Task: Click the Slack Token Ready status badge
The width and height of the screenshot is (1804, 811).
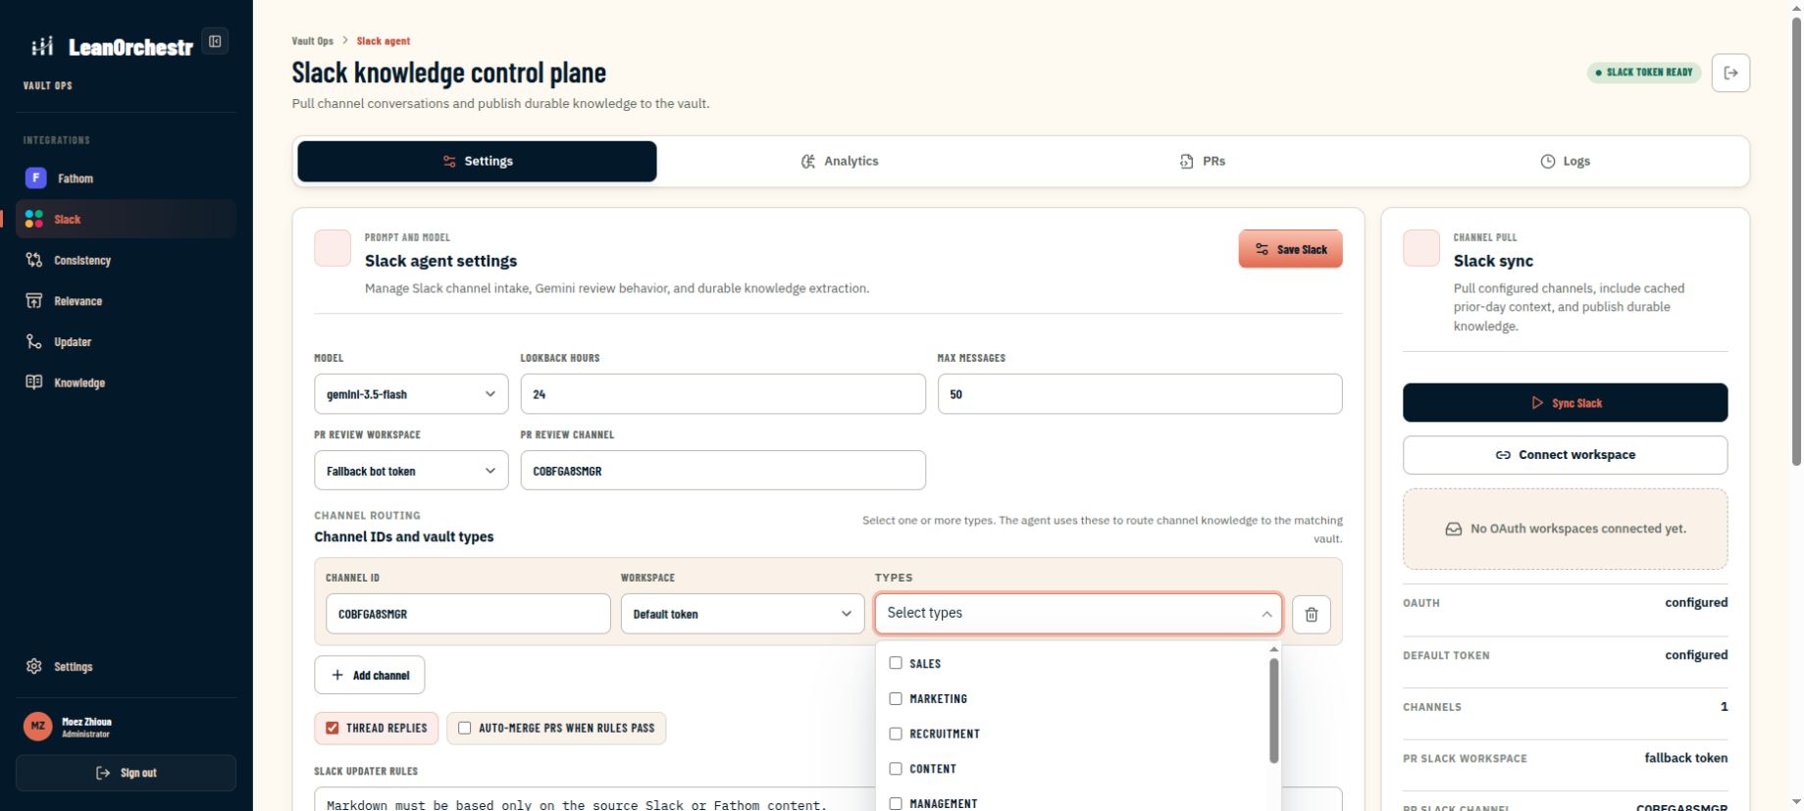Action: (x=1643, y=73)
